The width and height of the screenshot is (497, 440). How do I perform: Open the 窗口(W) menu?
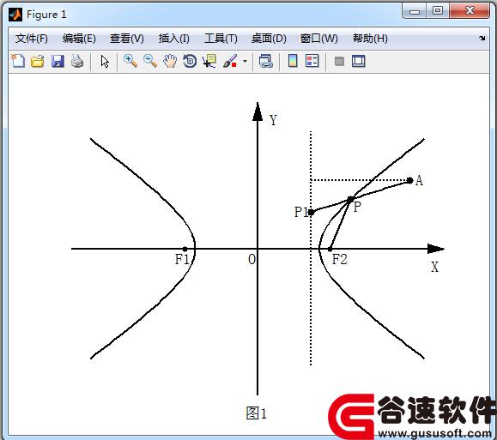pyautogui.click(x=318, y=39)
